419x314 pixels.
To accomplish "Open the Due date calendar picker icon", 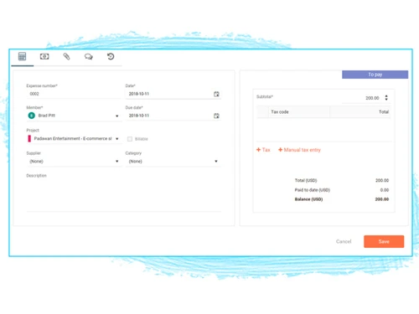I will point(216,116).
